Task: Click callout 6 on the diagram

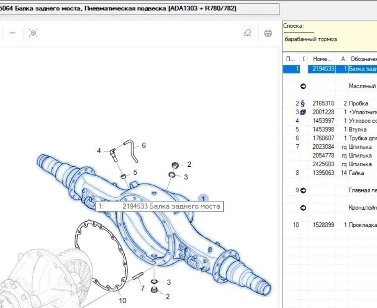Action: pyautogui.click(x=143, y=145)
